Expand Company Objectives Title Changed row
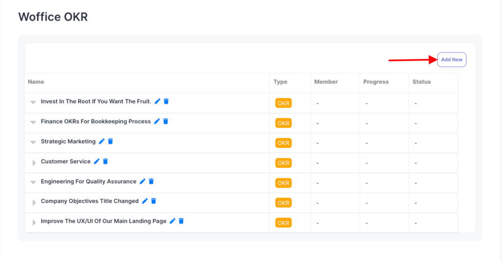This screenshot has height=261, width=502. [x=34, y=202]
